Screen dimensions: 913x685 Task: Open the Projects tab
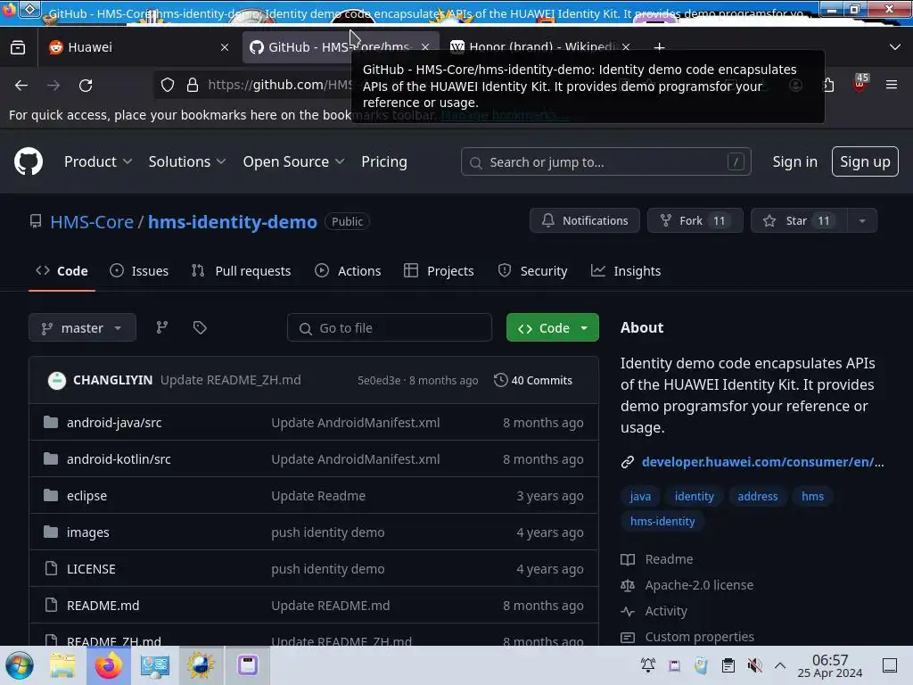pyautogui.click(x=439, y=271)
